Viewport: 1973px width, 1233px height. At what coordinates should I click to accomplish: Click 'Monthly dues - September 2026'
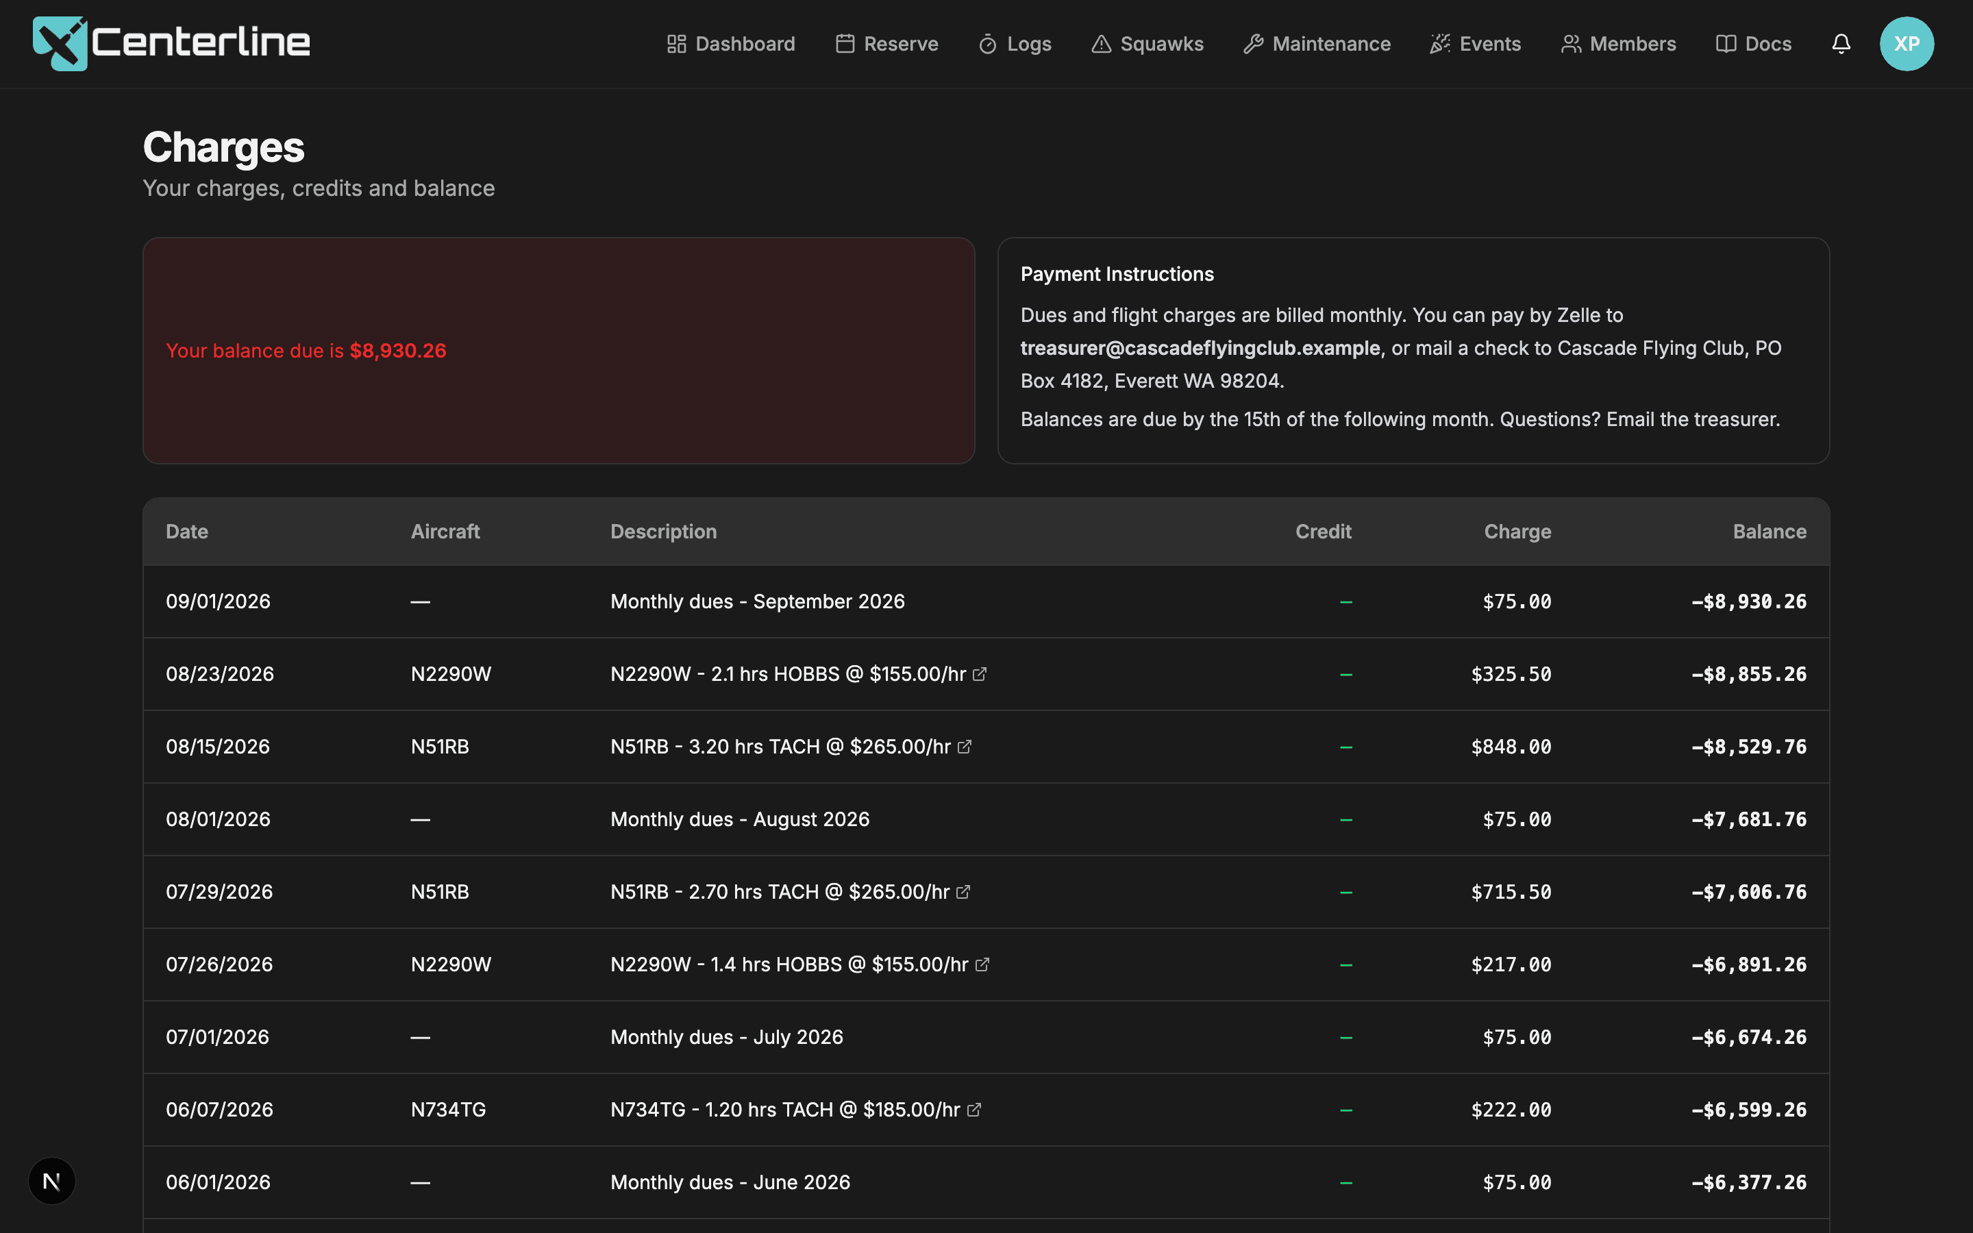click(758, 602)
